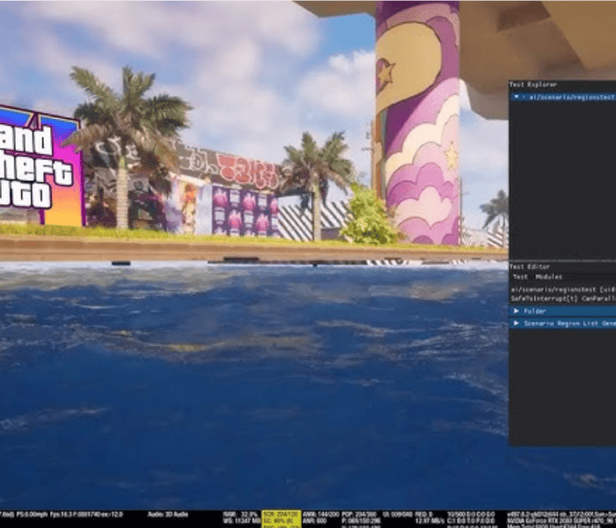Click the 0.00mph speed and Fps readout

tap(70, 514)
